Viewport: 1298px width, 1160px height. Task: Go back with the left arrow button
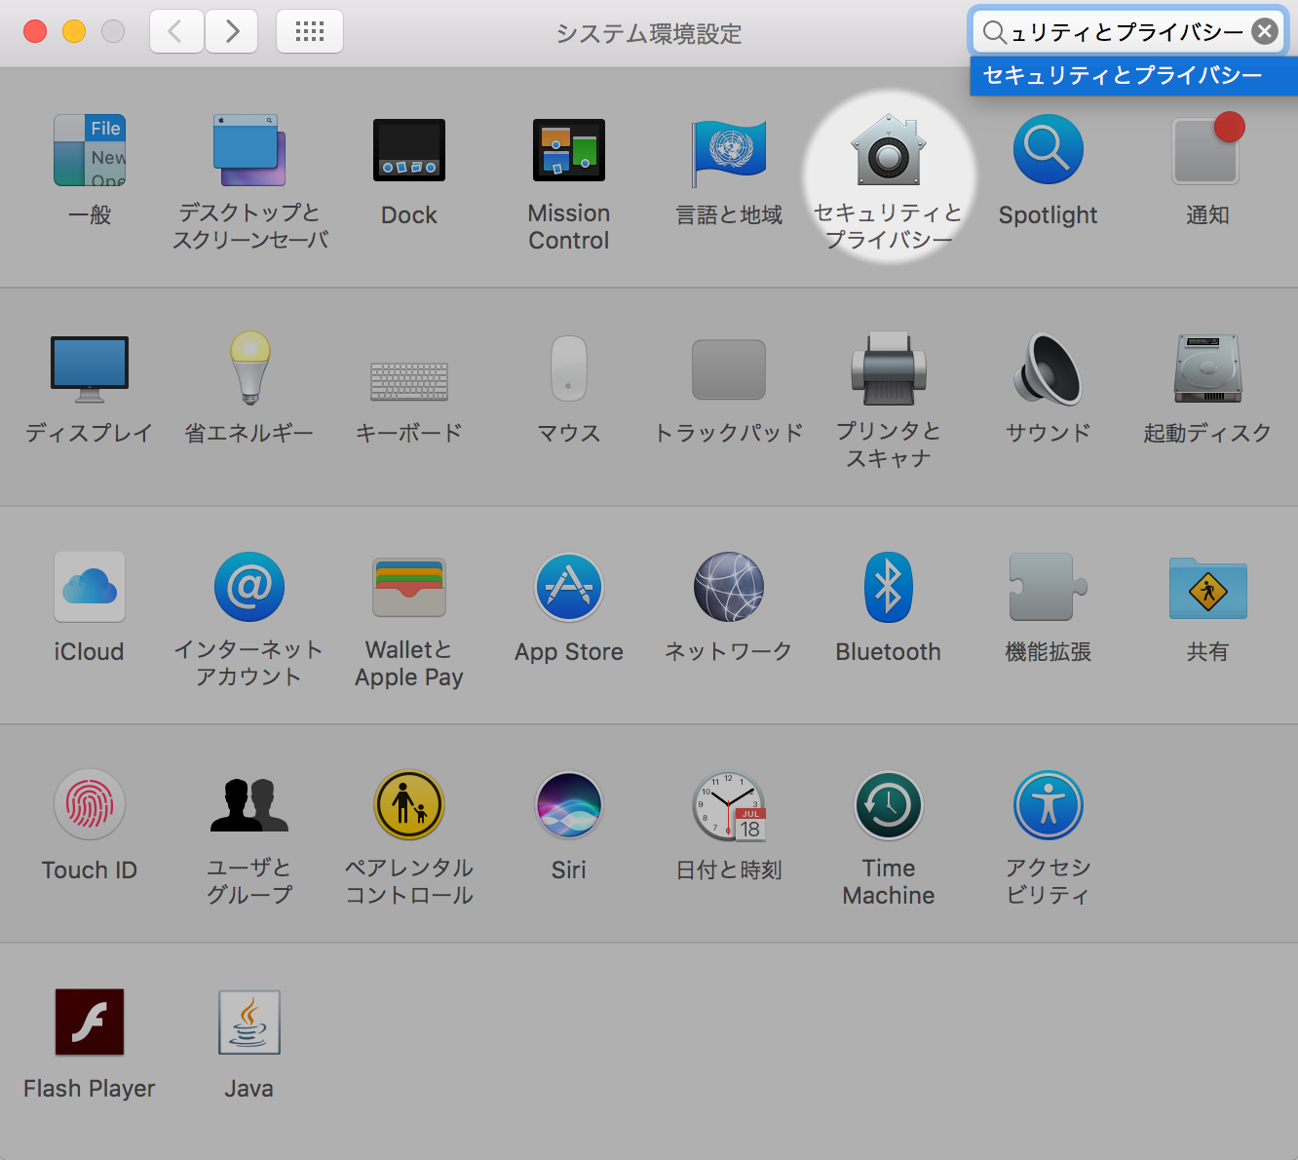176,32
